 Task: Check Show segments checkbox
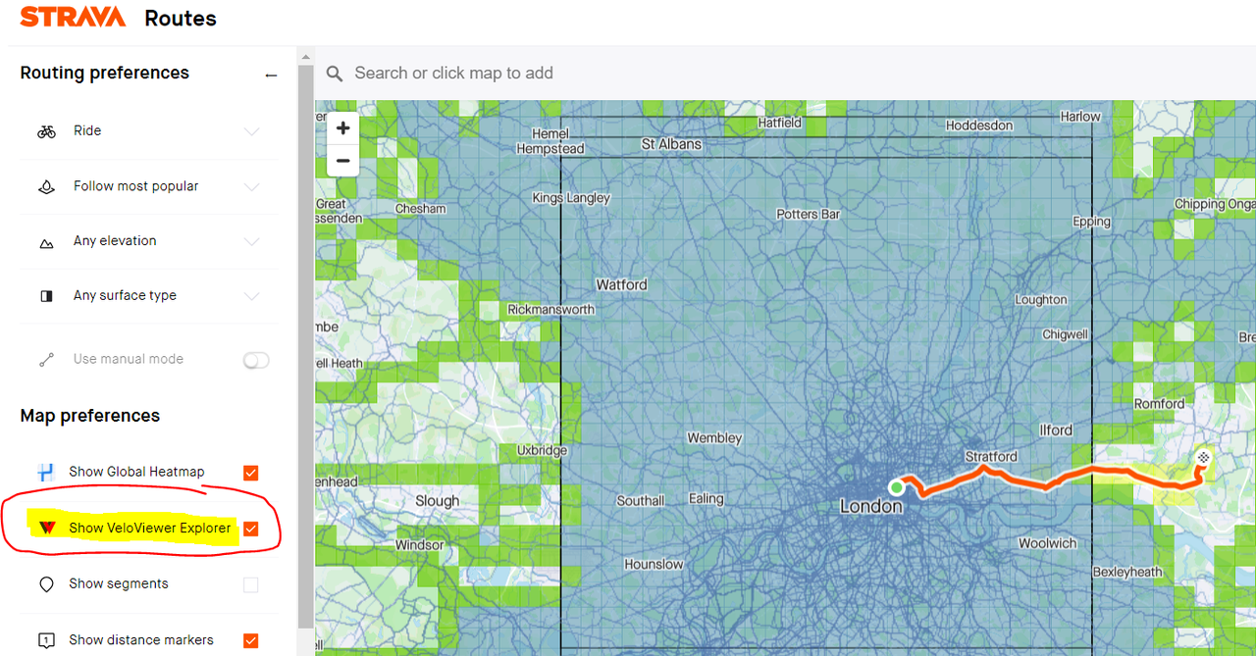[x=251, y=585]
